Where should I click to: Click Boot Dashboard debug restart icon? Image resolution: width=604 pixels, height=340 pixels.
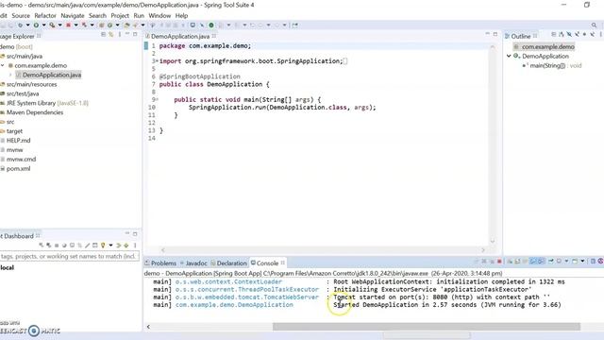[48, 246]
